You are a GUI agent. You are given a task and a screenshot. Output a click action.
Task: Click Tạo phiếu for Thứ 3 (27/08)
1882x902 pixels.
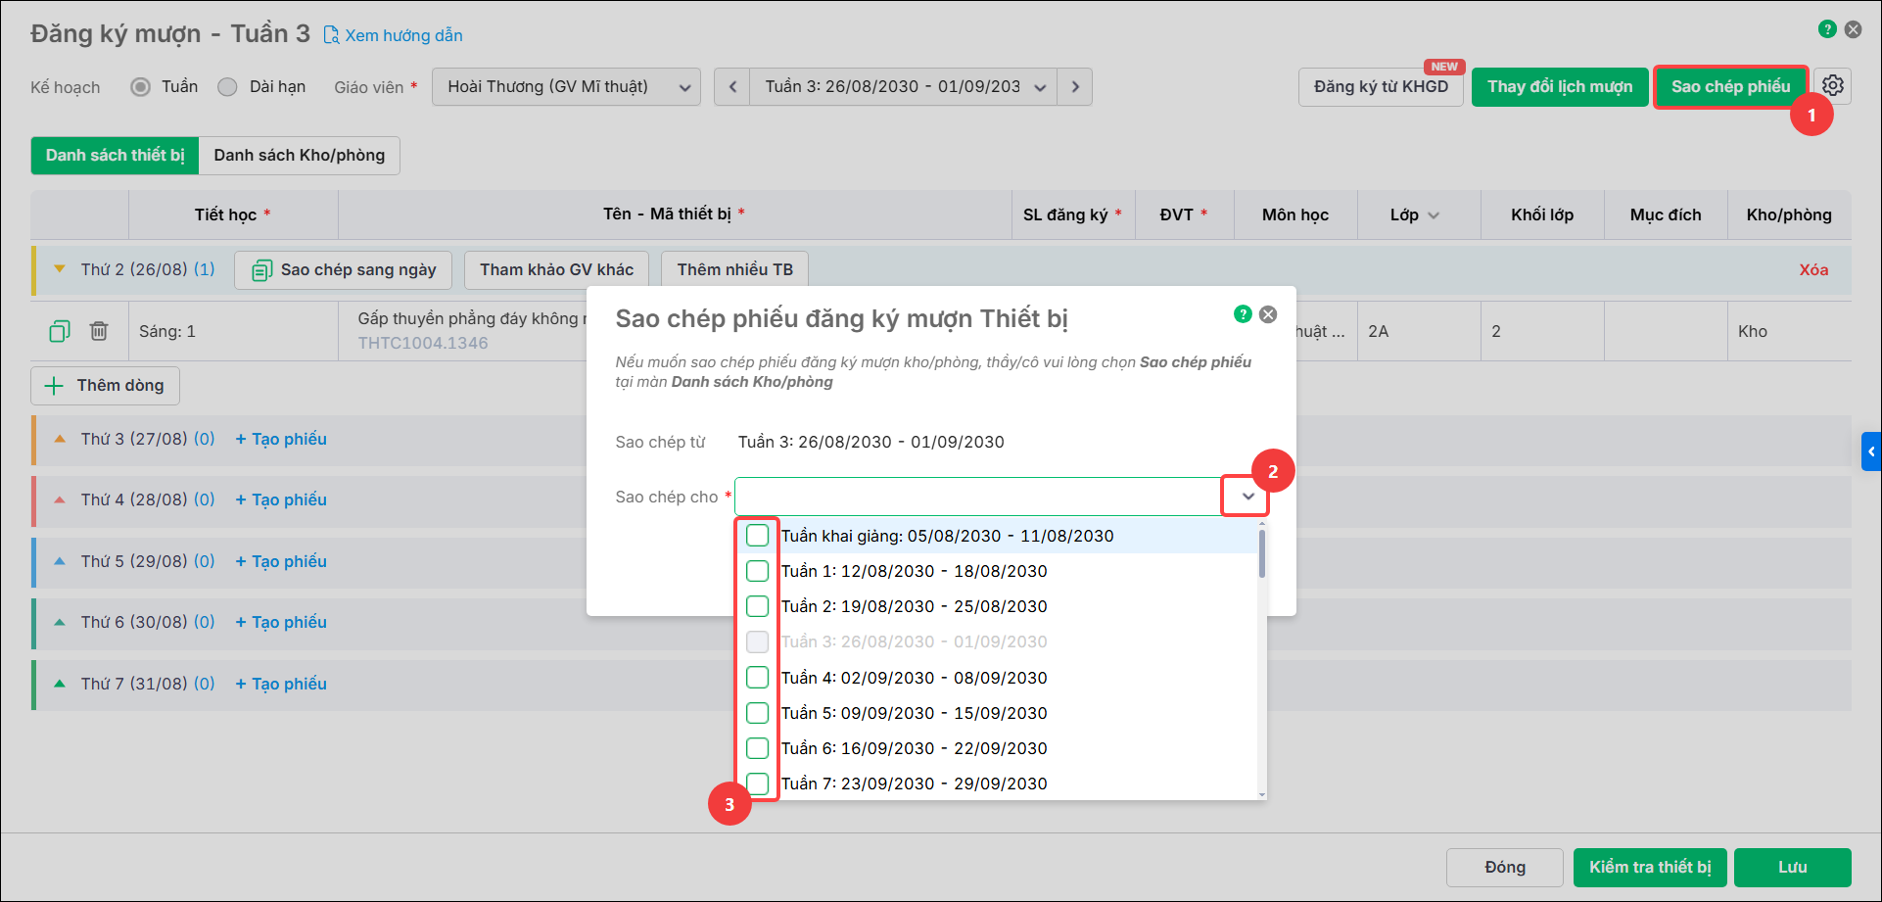pos(281,439)
